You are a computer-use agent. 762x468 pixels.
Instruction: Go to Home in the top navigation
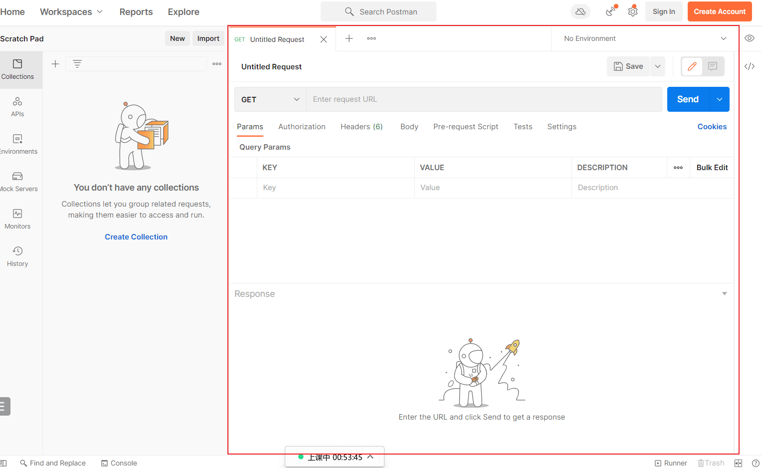[12, 11]
